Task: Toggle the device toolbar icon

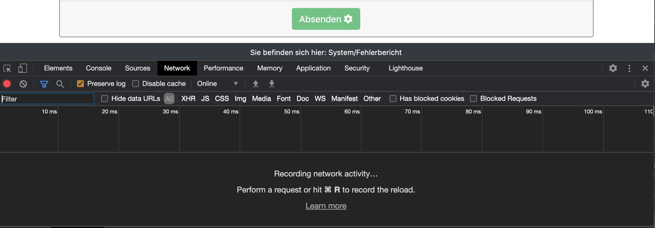Action: 22,68
